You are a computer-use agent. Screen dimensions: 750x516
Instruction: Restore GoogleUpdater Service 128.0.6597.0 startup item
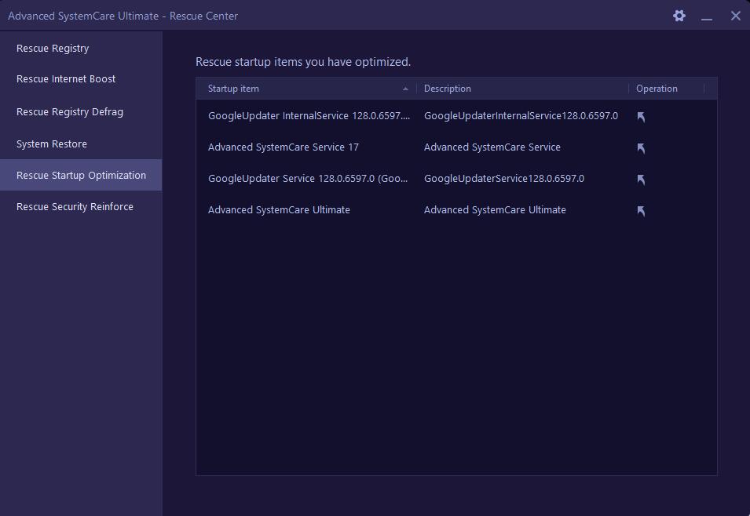[641, 180]
